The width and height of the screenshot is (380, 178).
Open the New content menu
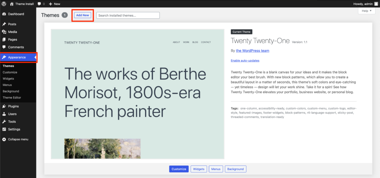click(x=55, y=4)
